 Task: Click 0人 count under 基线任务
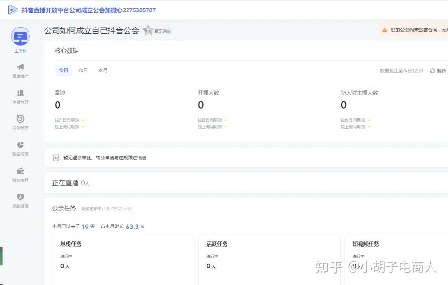pyautogui.click(x=65, y=266)
